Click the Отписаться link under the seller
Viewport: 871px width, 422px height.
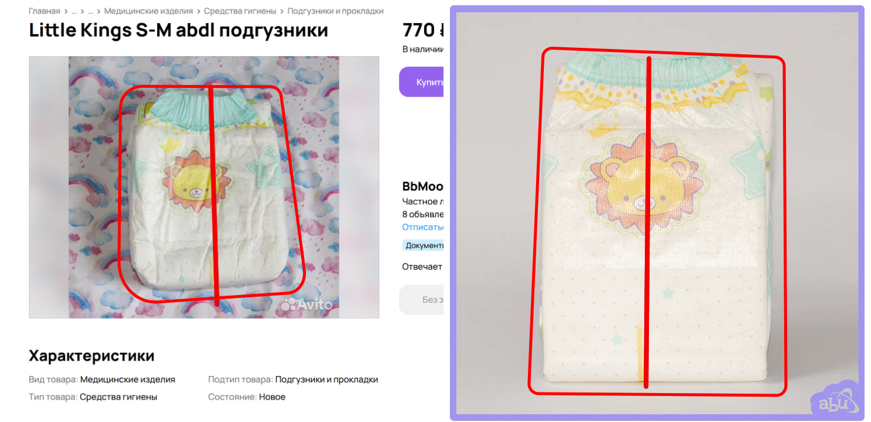pyautogui.click(x=423, y=227)
